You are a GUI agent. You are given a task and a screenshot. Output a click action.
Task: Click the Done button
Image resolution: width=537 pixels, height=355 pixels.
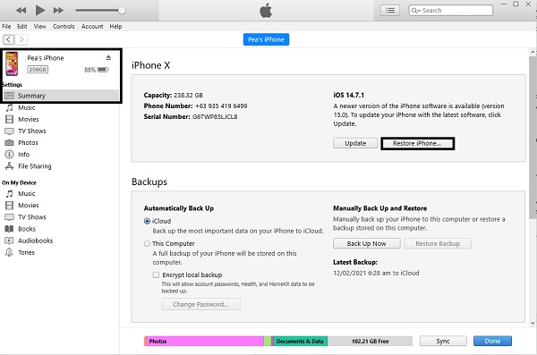(492, 341)
